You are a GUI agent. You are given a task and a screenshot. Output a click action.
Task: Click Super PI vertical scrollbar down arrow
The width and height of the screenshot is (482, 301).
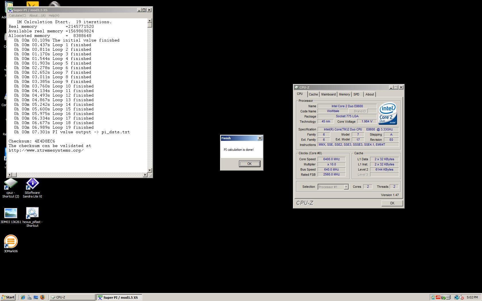click(149, 170)
